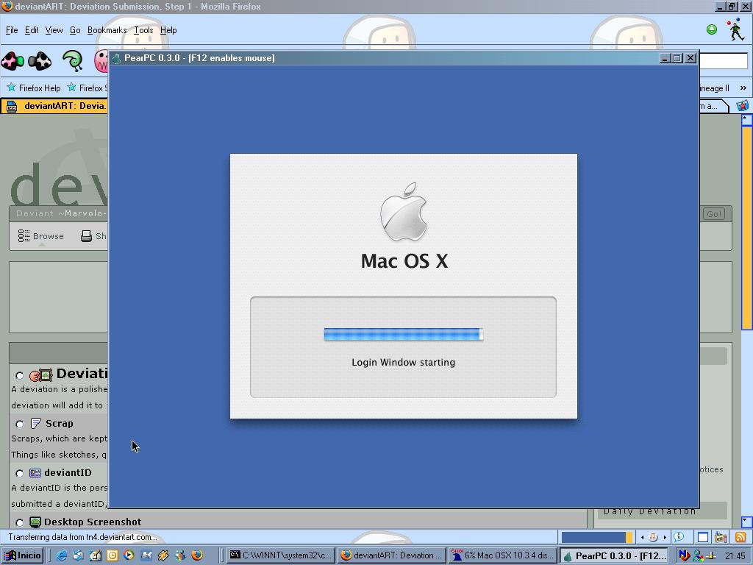Switch to deviantART: Deviation taskbar button
The image size is (753, 565).
pos(391,556)
